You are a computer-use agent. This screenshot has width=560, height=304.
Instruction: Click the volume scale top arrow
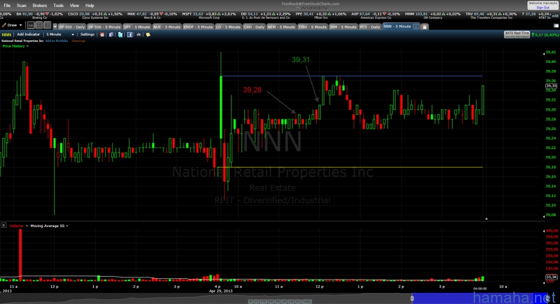pyautogui.click(x=544, y=231)
